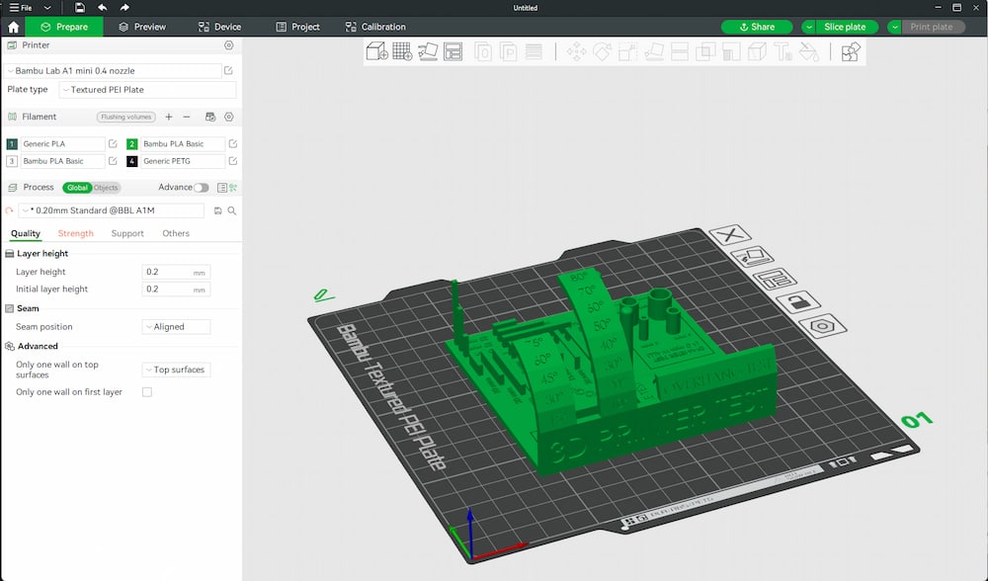This screenshot has height=581, width=988.
Task: Click the Variable layer height icon
Action: (x=535, y=51)
